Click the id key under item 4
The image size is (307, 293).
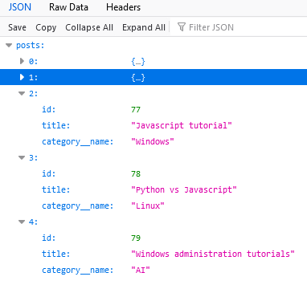[x=49, y=238]
